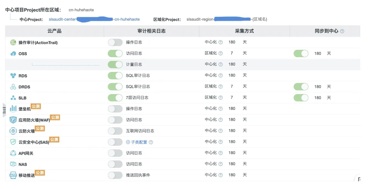The height and width of the screenshot is (189, 368).
Task: Click the DRDS product icon
Action: point(13,87)
